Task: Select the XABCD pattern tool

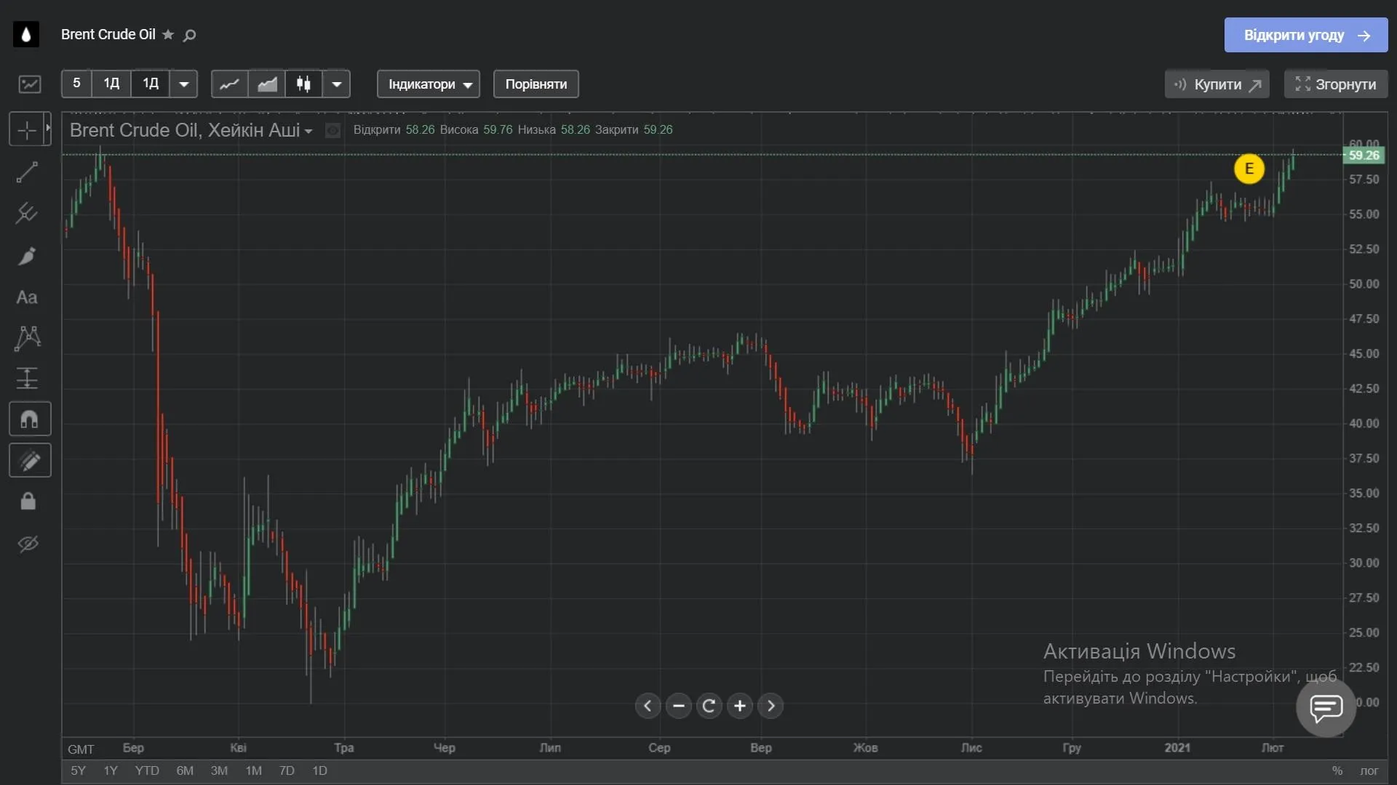Action: 27,339
